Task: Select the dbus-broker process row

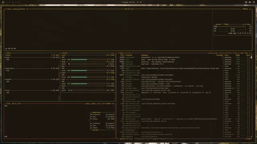Action: (184, 119)
